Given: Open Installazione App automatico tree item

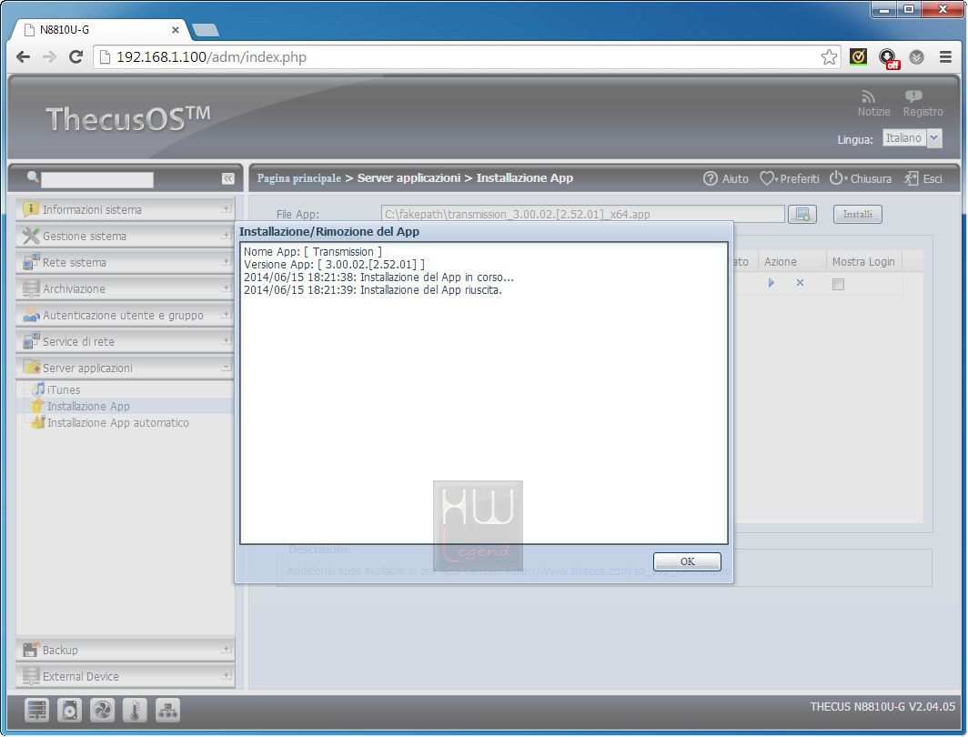Looking at the screenshot, I should coord(118,423).
